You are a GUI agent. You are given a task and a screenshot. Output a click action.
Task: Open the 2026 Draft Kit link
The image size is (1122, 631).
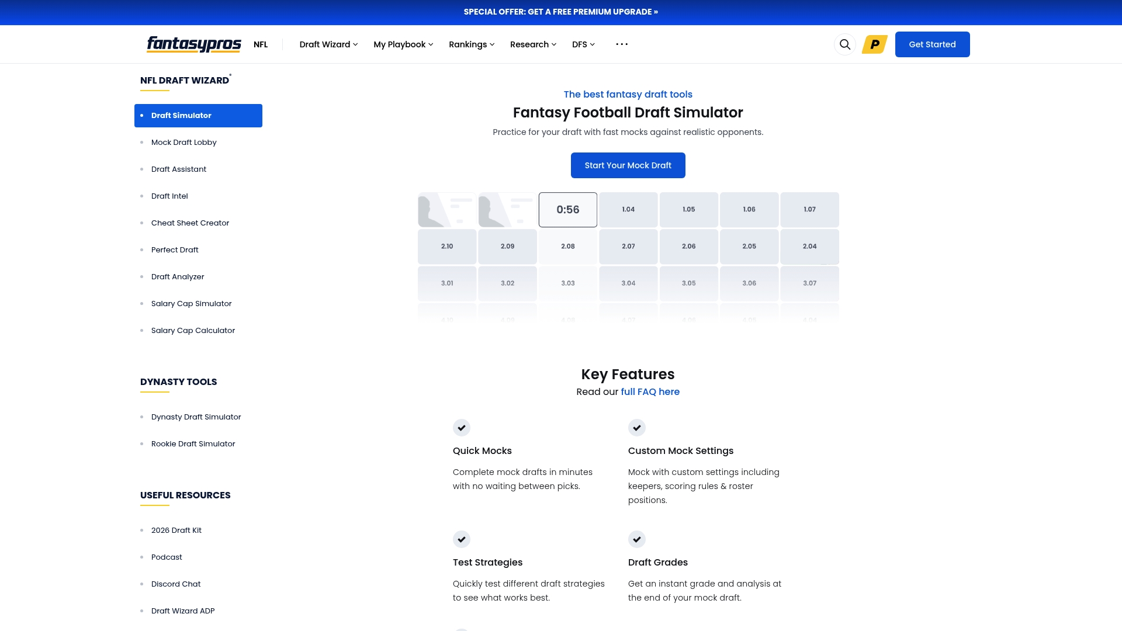[176, 531]
